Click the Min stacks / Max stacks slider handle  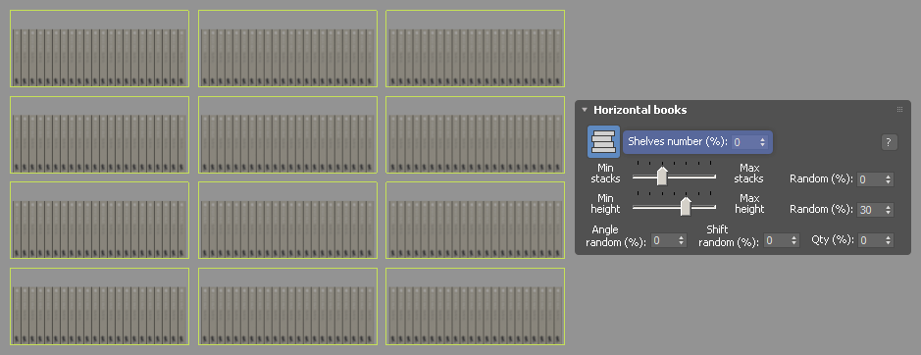point(662,176)
